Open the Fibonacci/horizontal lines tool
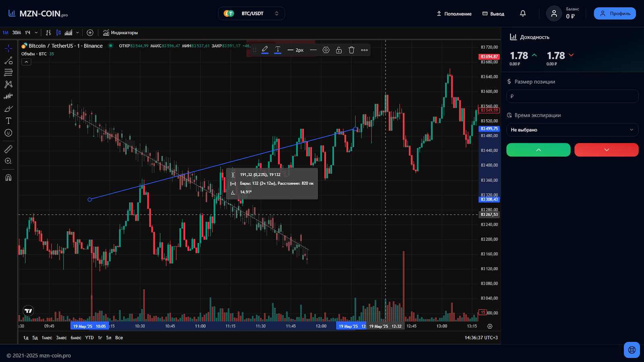 8,72
